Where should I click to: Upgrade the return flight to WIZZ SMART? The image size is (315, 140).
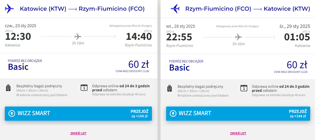coord(238,113)
